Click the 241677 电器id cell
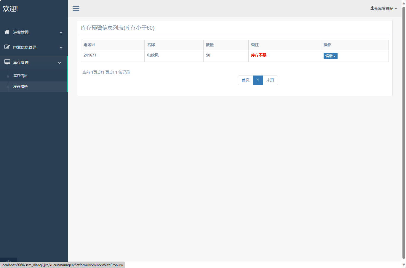 [x=90, y=55]
